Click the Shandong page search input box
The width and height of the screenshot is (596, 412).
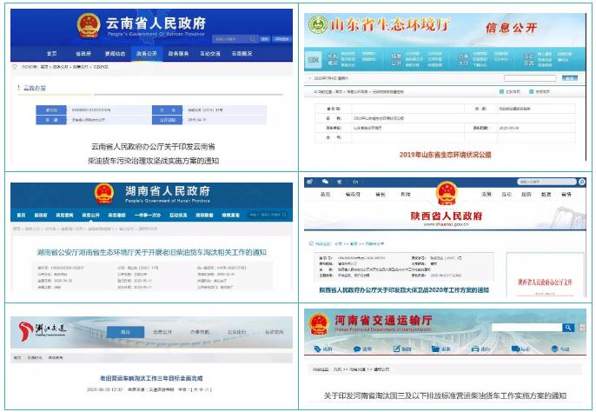pyautogui.click(x=530, y=78)
